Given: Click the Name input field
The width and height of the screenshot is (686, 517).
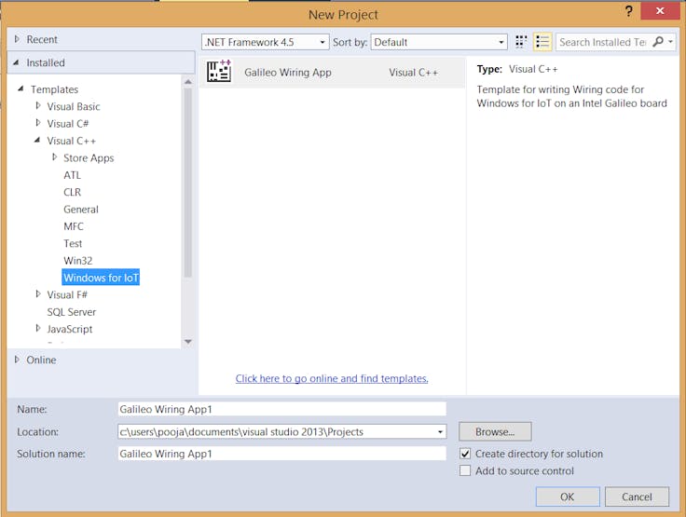Looking at the screenshot, I should tap(281, 409).
